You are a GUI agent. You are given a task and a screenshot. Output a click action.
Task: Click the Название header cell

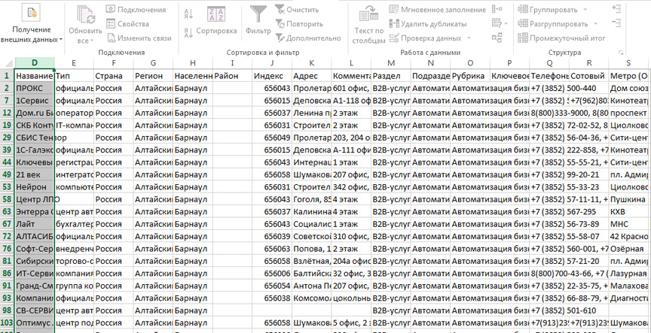point(35,76)
